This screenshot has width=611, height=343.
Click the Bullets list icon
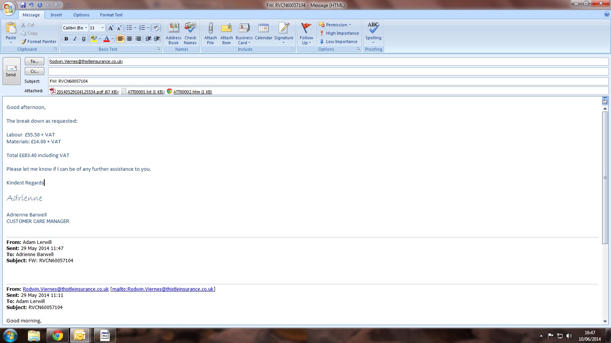(129, 28)
